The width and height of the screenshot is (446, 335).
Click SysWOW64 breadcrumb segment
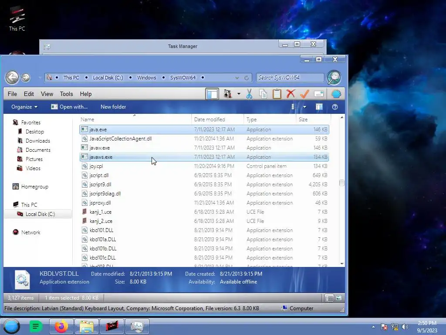coord(183,78)
